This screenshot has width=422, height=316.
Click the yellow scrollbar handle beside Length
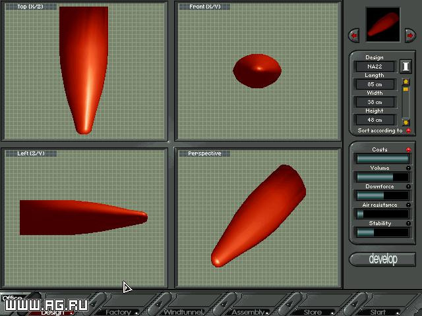406,90
